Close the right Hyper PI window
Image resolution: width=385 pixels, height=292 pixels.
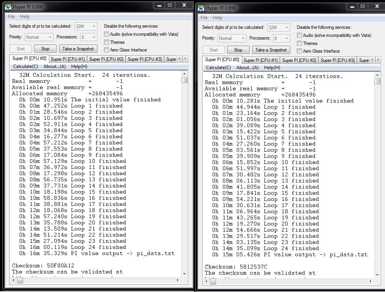[x=377, y=7]
